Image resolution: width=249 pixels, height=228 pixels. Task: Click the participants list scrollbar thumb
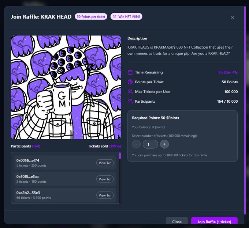pyautogui.click(x=120, y=156)
